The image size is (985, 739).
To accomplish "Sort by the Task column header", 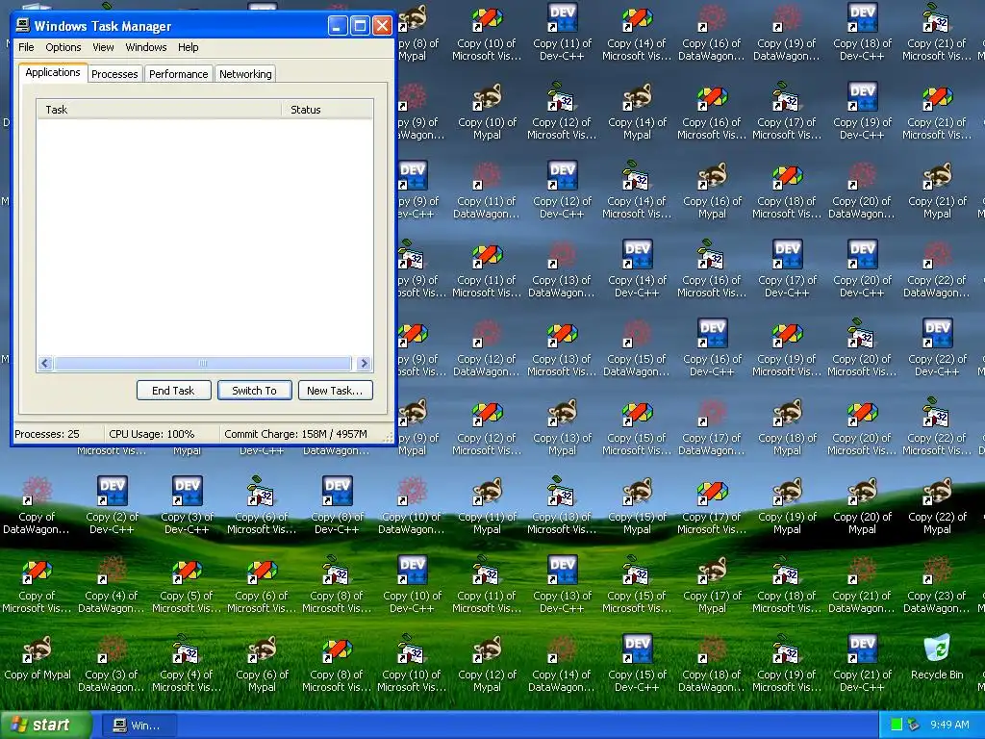I will (159, 110).
